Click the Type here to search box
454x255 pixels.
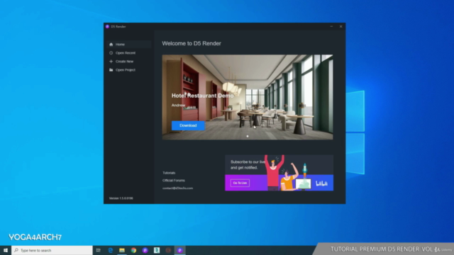pos(52,250)
